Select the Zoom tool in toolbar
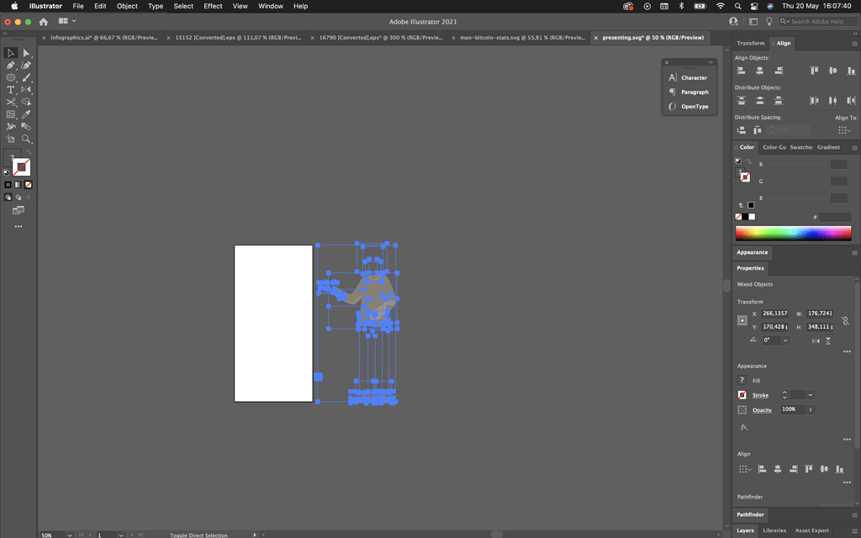The height and width of the screenshot is (538, 861). click(26, 139)
